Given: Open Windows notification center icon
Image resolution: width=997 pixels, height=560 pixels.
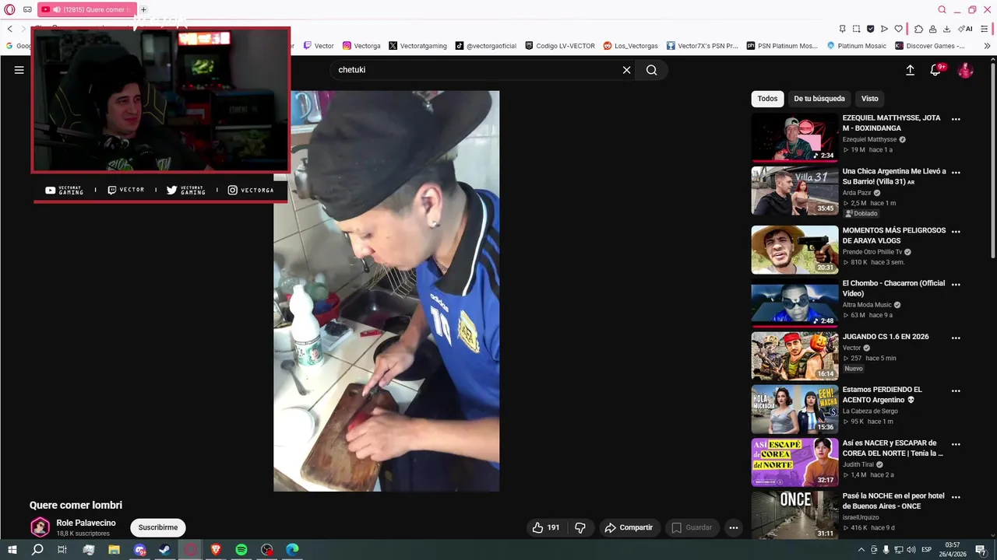Looking at the screenshot, I should tap(981, 550).
